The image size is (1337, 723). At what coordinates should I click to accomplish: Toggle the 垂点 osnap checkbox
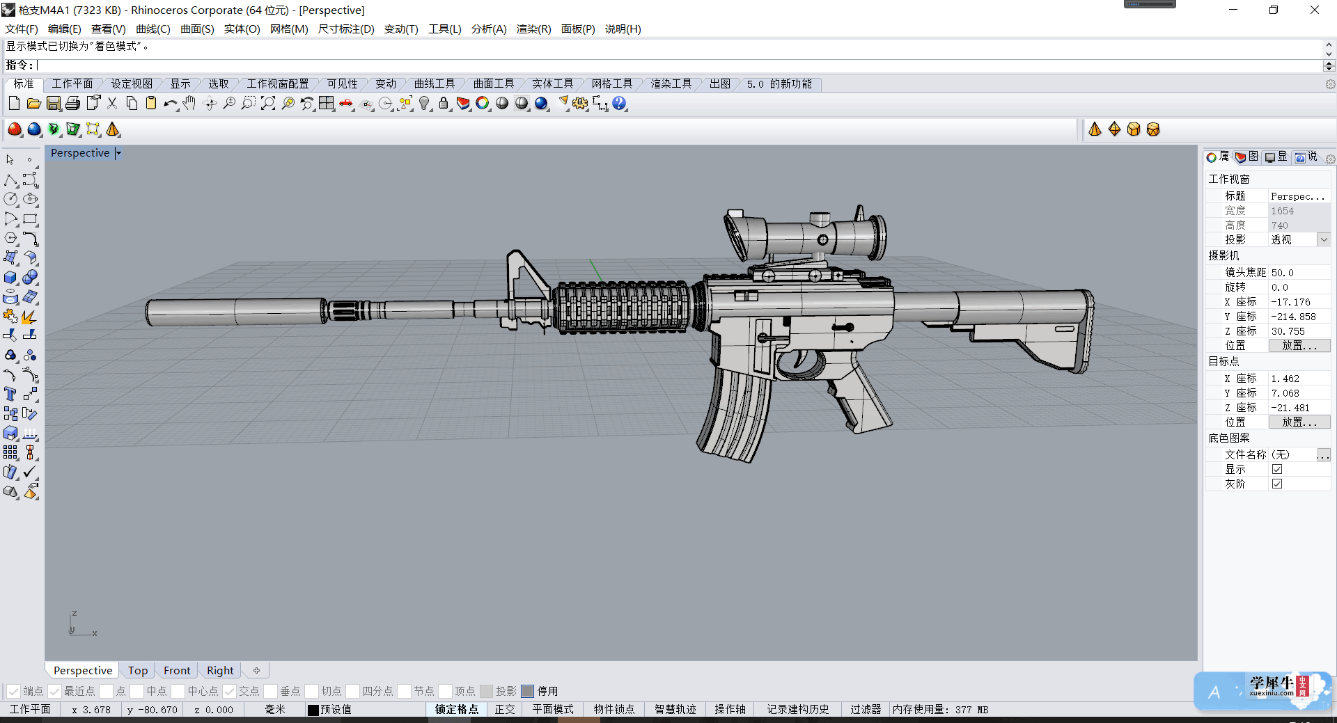[x=270, y=691]
